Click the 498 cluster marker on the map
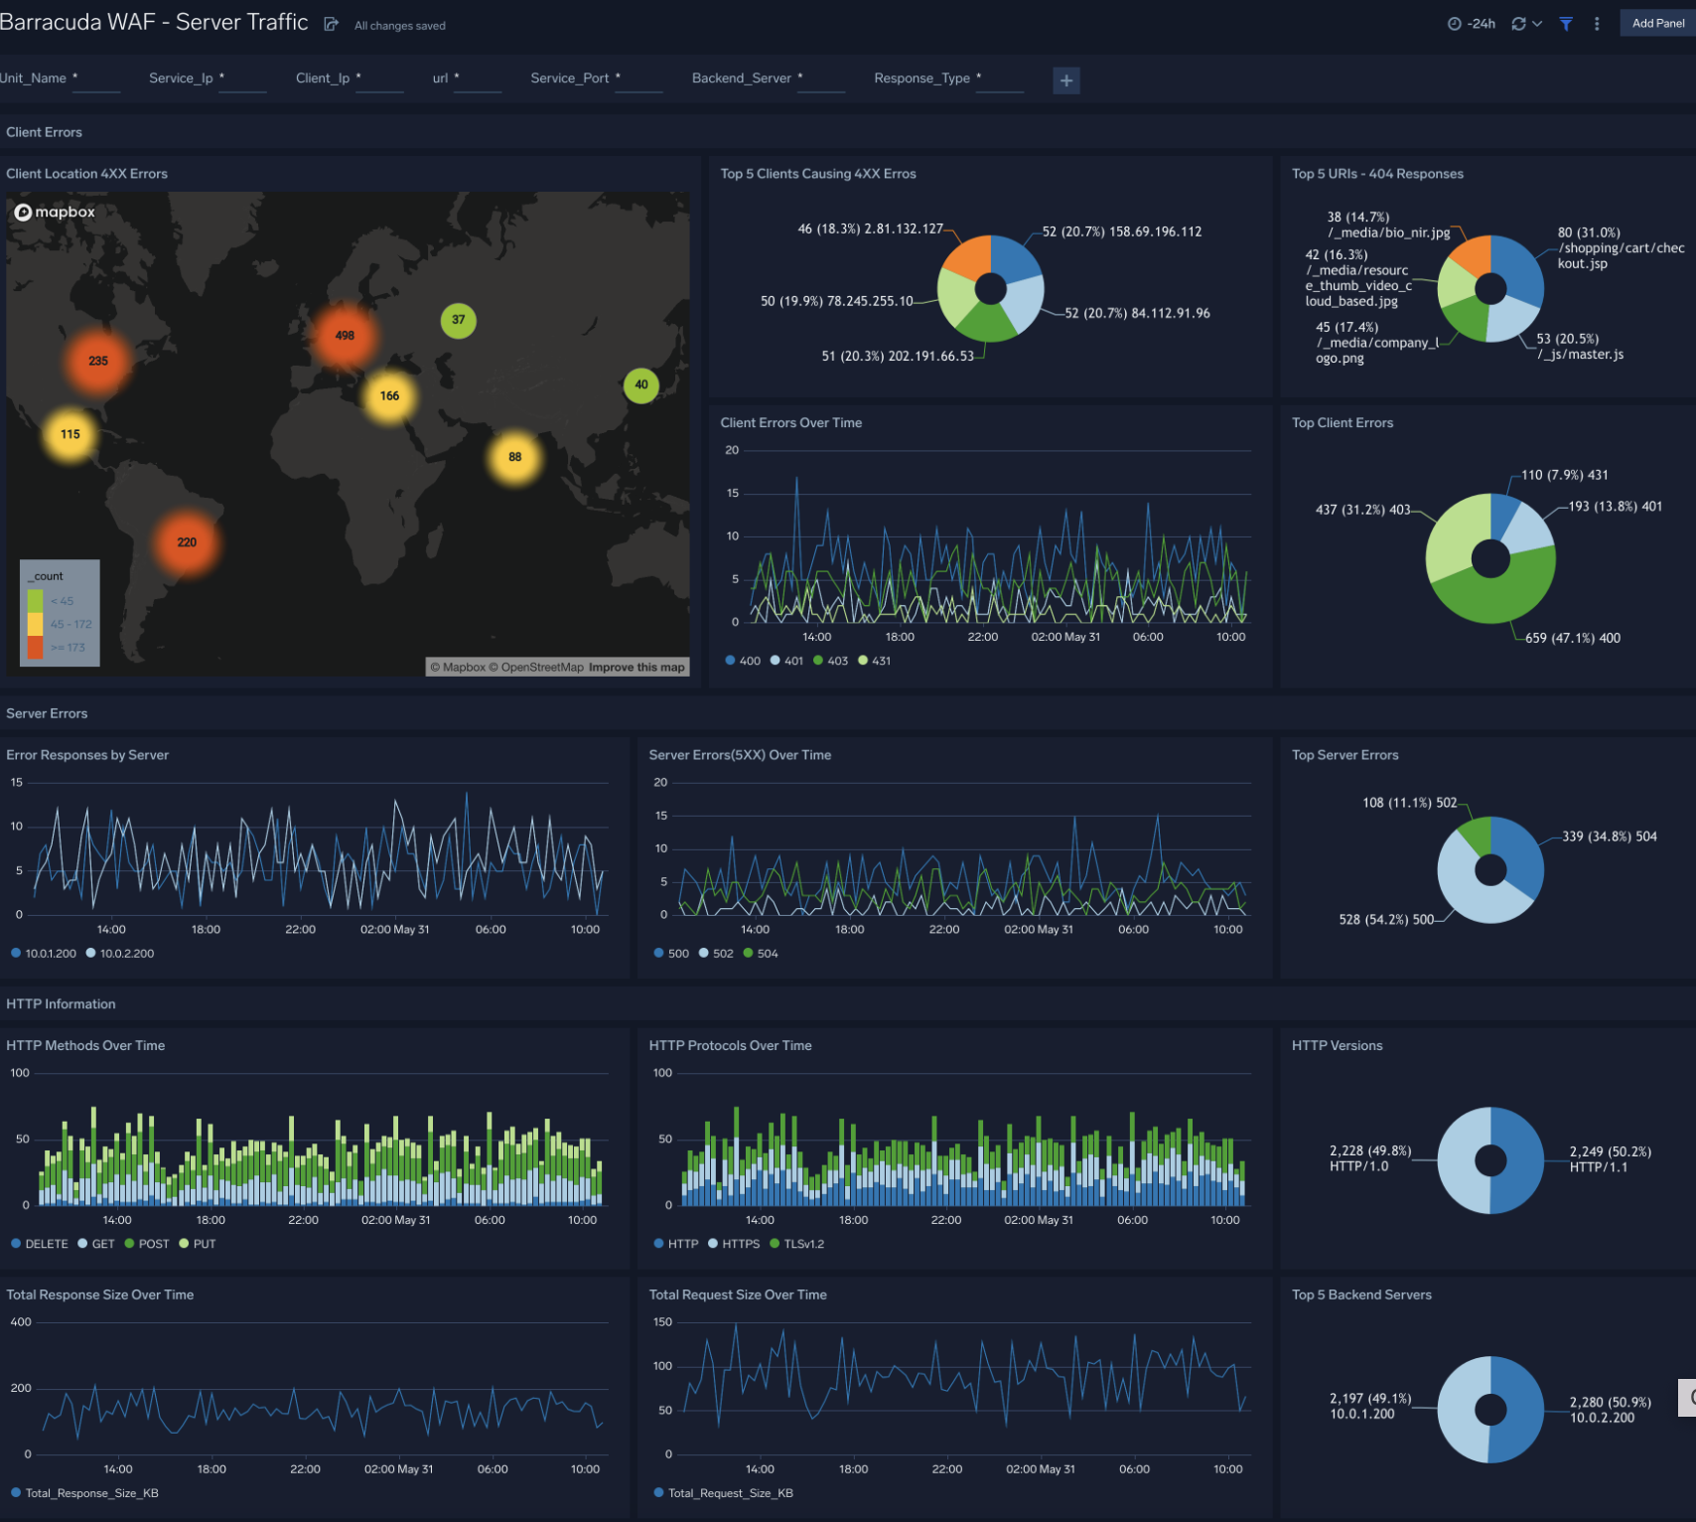Screen dimensions: 1696x1522 pyautogui.click(x=345, y=335)
